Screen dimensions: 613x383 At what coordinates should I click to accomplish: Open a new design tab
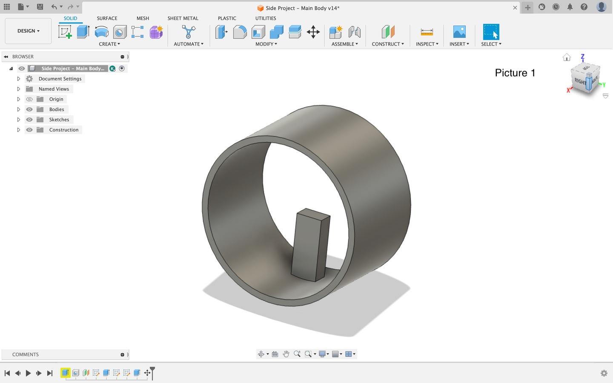527,7
